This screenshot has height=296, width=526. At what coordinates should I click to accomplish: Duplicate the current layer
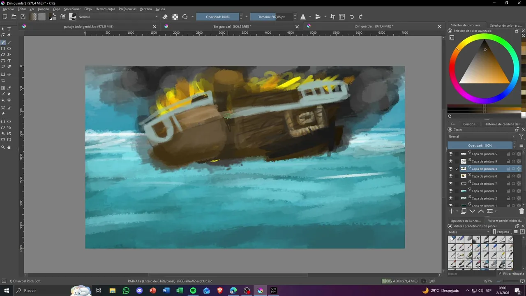click(464, 211)
